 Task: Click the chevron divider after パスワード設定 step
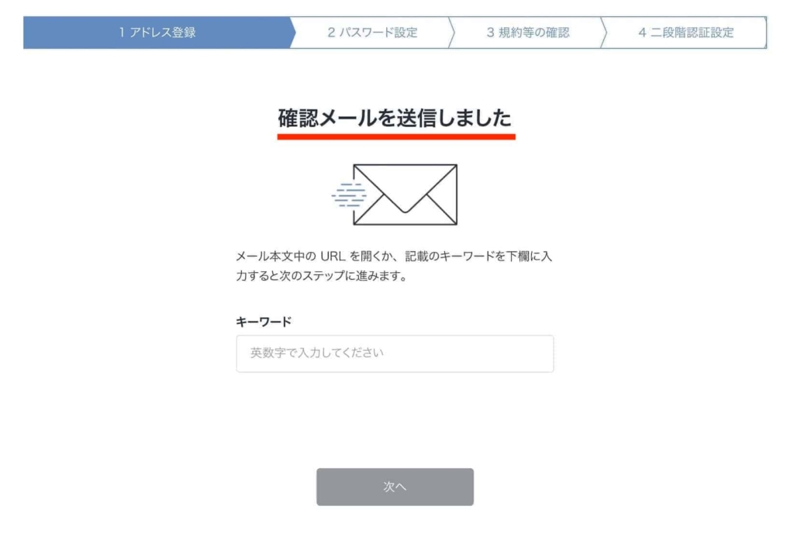[451, 33]
